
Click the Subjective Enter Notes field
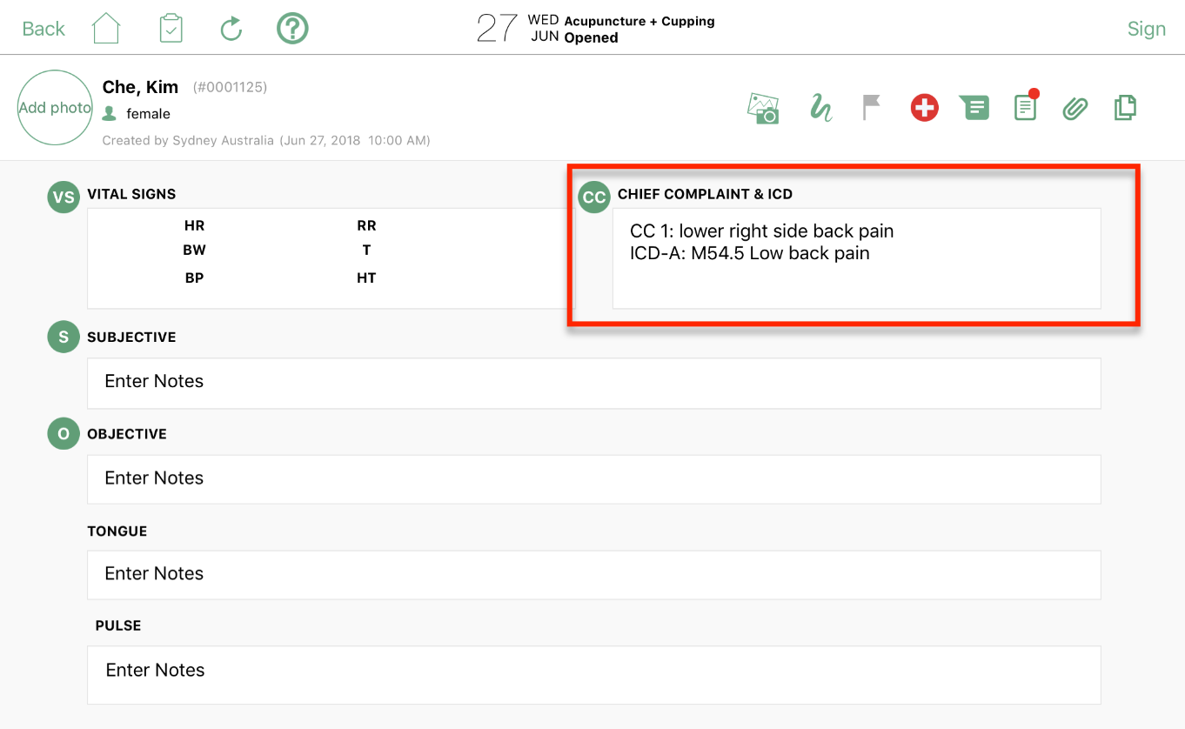point(593,383)
